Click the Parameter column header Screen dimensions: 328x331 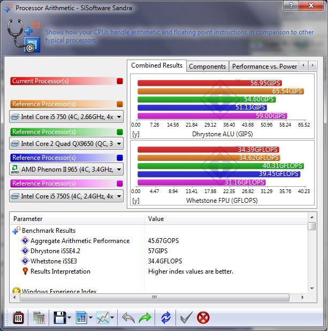coord(77,219)
